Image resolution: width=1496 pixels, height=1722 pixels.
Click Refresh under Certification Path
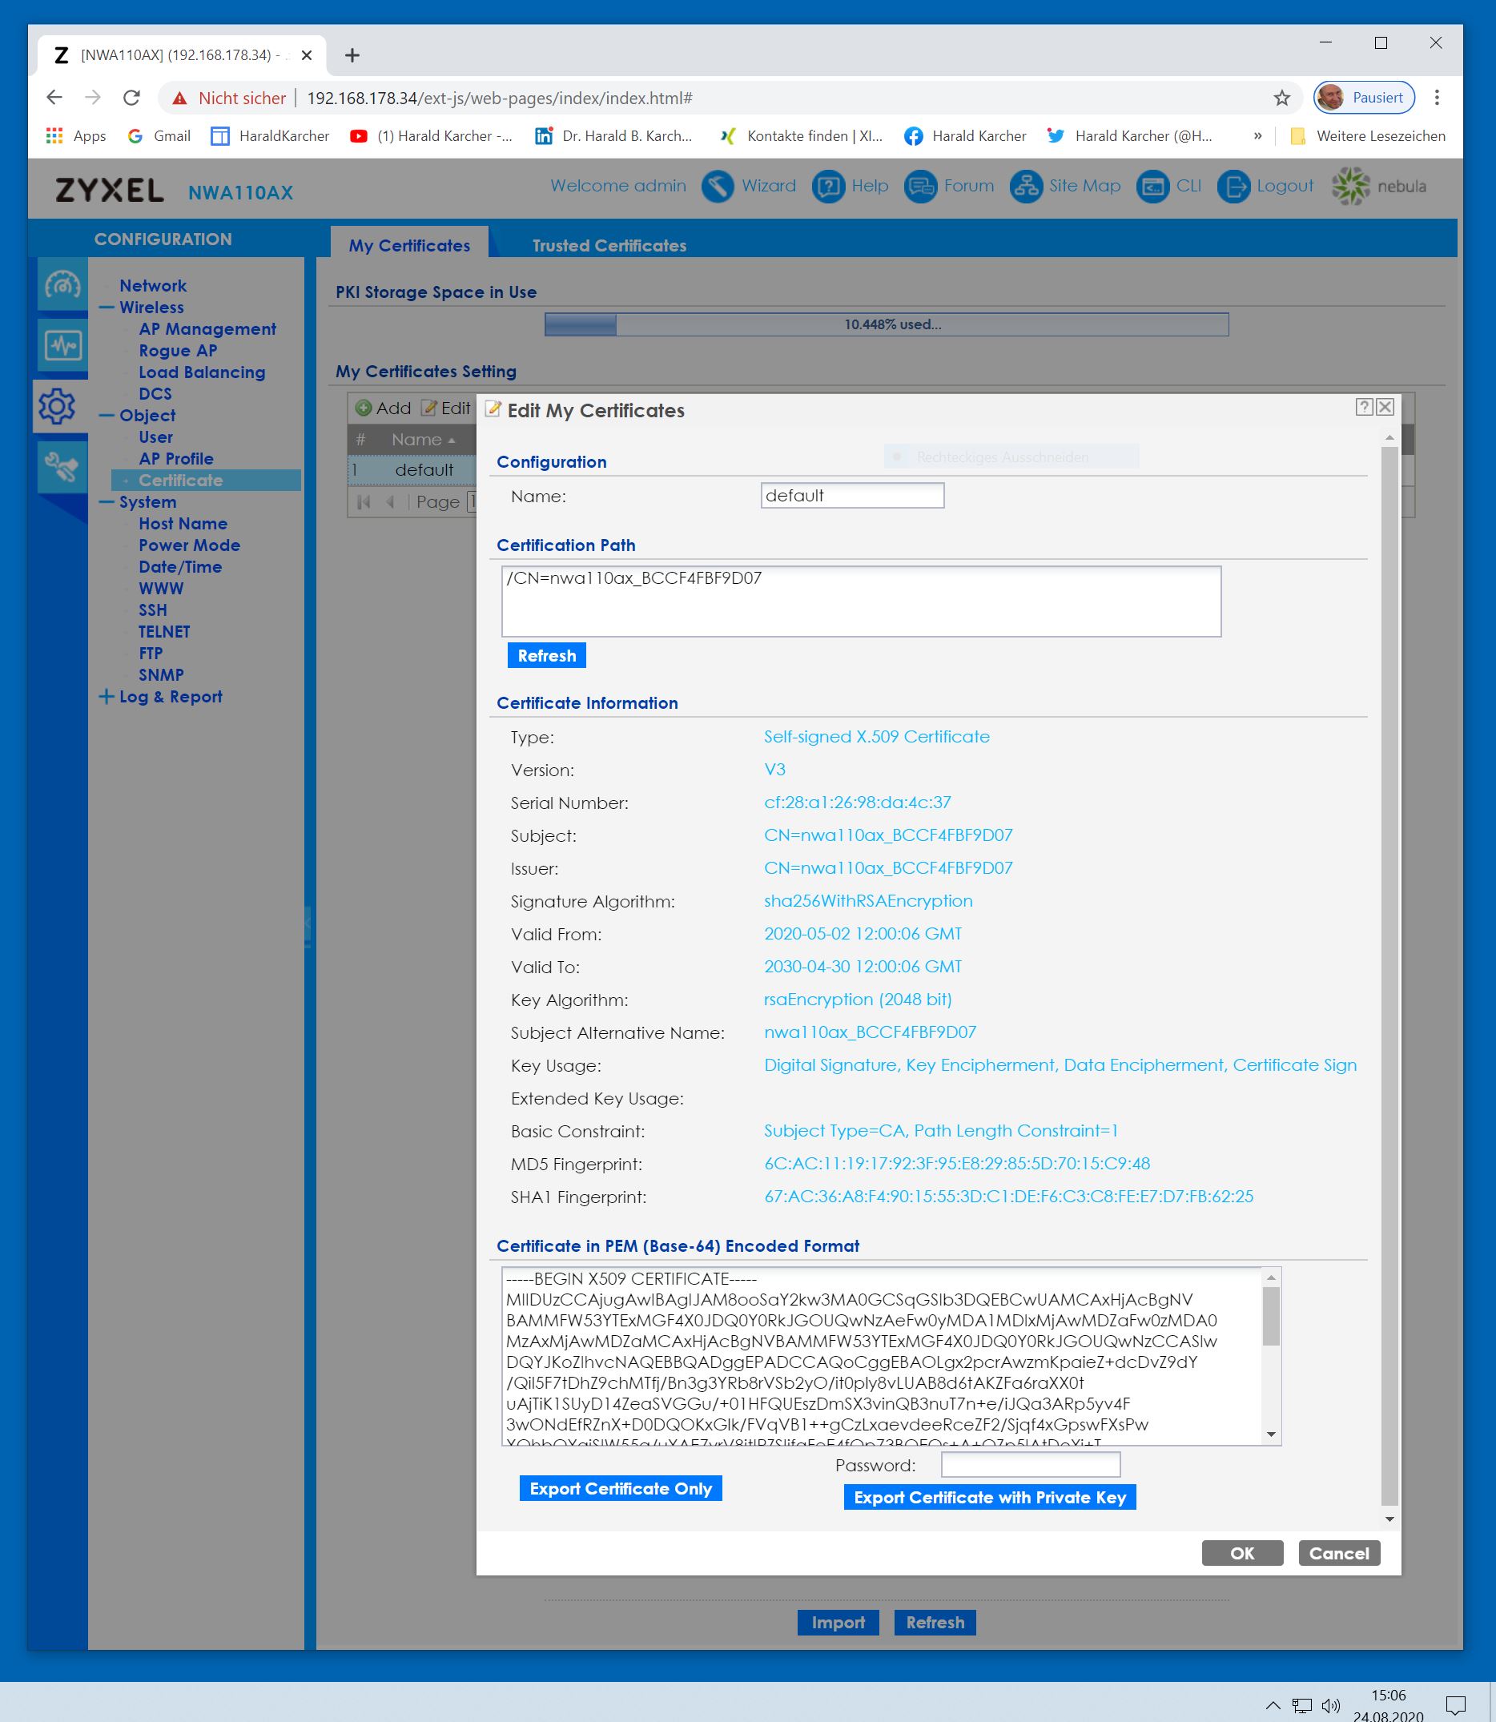click(547, 655)
